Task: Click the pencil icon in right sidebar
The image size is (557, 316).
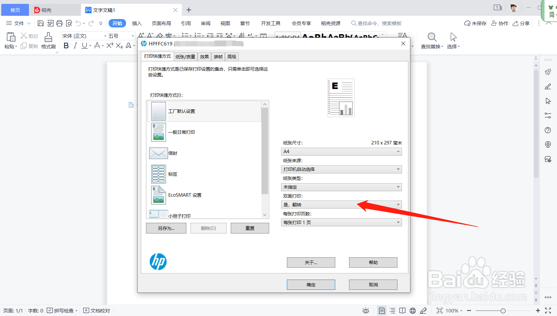Action: click(548, 86)
